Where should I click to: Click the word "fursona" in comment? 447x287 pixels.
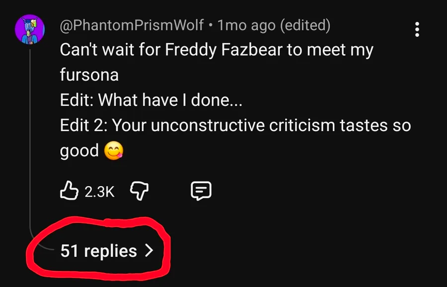tap(89, 75)
